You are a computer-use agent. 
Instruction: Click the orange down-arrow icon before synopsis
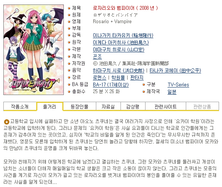pos(6,122)
